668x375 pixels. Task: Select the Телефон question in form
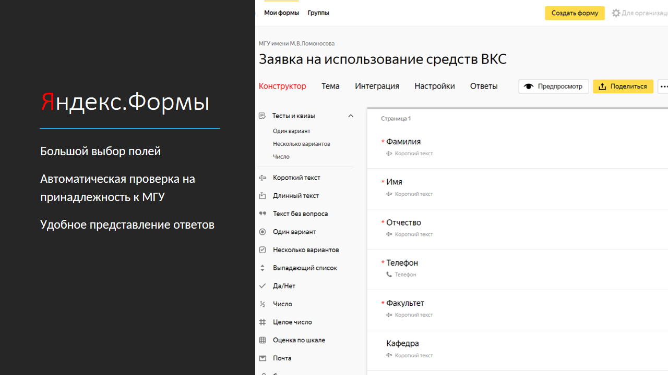click(x=517, y=269)
